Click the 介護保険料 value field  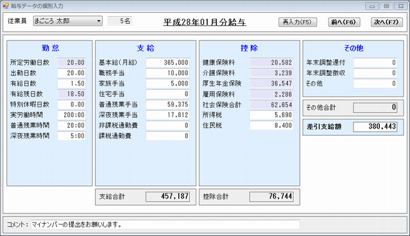[x=271, y=73]
